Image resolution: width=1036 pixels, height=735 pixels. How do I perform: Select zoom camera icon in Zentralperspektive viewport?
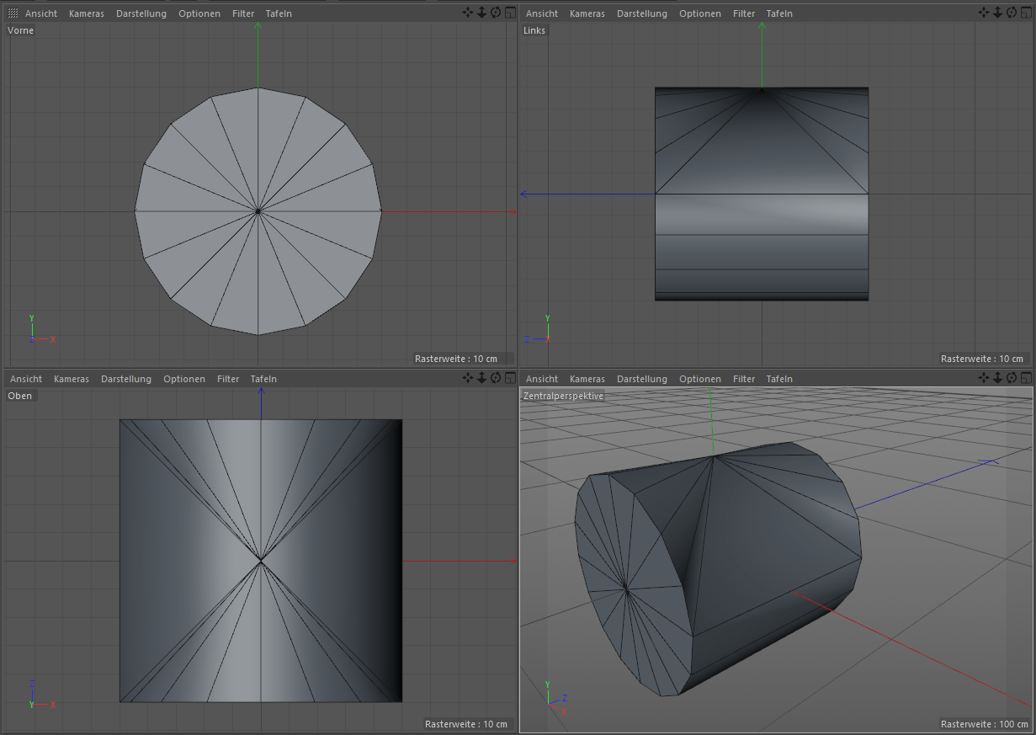tap(998, 378)
